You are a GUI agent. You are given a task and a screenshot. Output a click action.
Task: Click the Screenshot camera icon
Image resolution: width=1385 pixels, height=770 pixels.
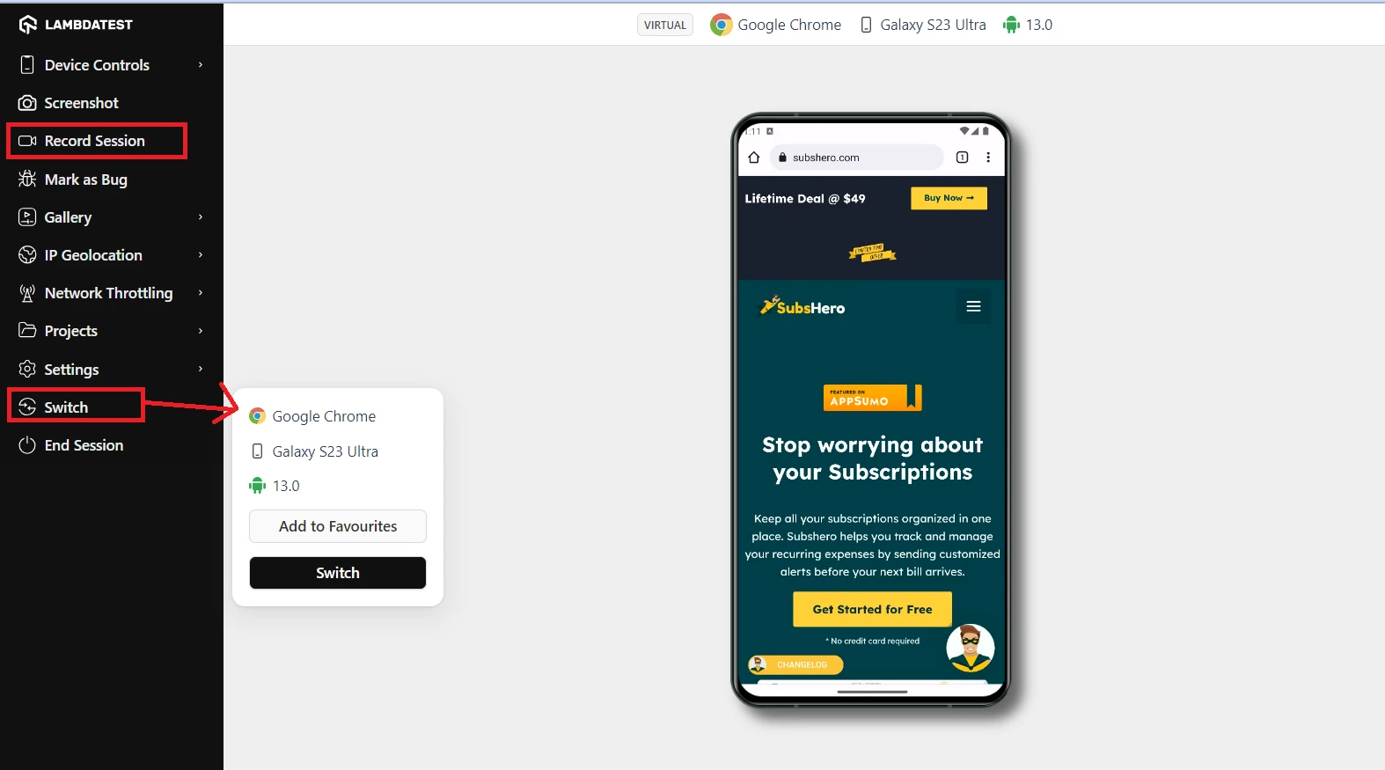point(27,103)
